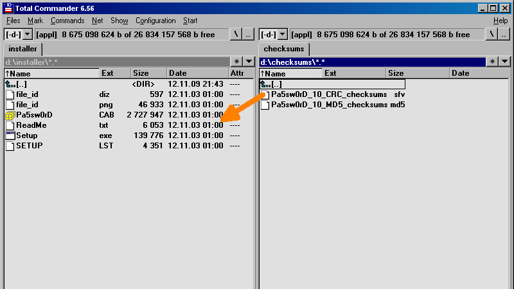Click the file_id png file icon
This screenshot has height=289, width=514.
[x=10, y=105]
